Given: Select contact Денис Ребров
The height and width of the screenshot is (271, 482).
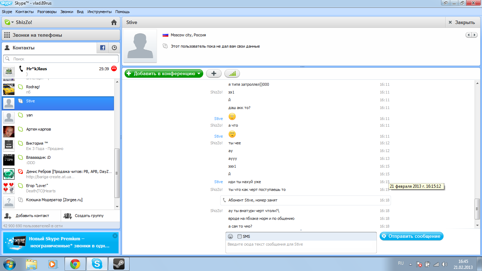Looking at the screenshot, I should coord(58,174).
